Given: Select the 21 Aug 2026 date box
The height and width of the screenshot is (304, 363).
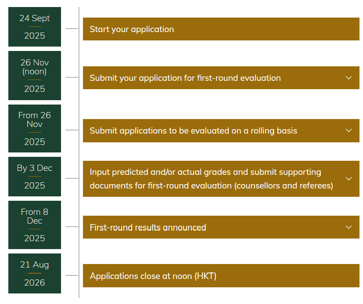Looking at the screenshot, I should (x=35, y=273).
